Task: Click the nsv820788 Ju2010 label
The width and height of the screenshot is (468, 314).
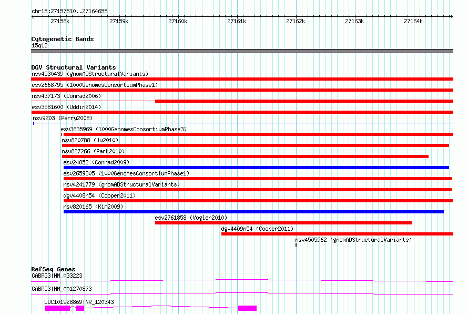Action: tap(90, 140)
